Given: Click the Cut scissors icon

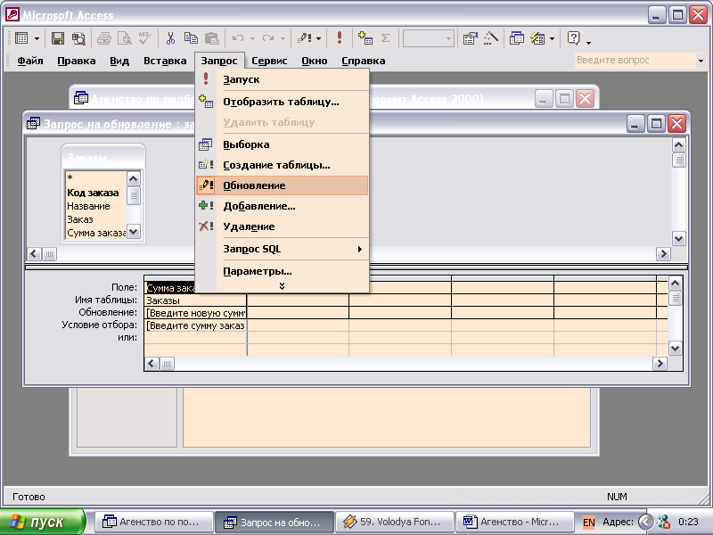Looking at the screenshot, I should [170, 38].
